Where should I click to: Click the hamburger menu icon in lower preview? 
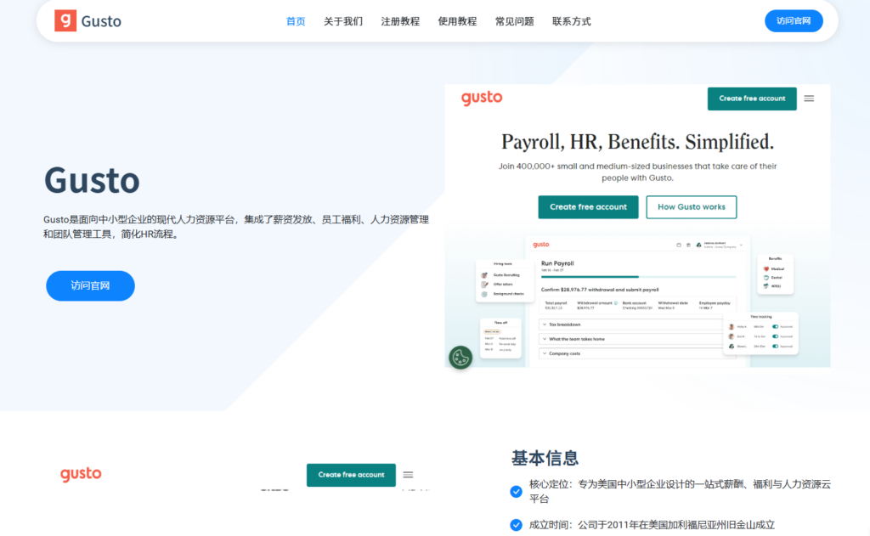(408, 475)
